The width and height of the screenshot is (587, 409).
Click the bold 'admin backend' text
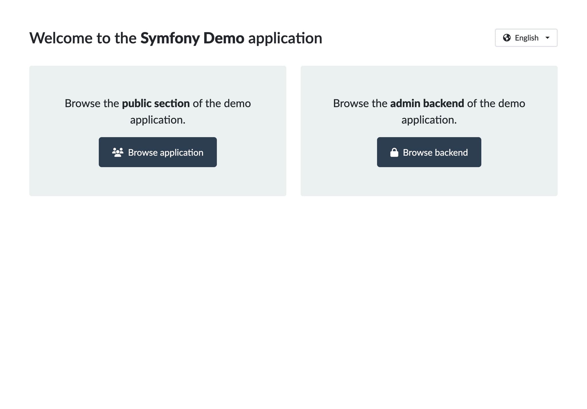point(427,103)
